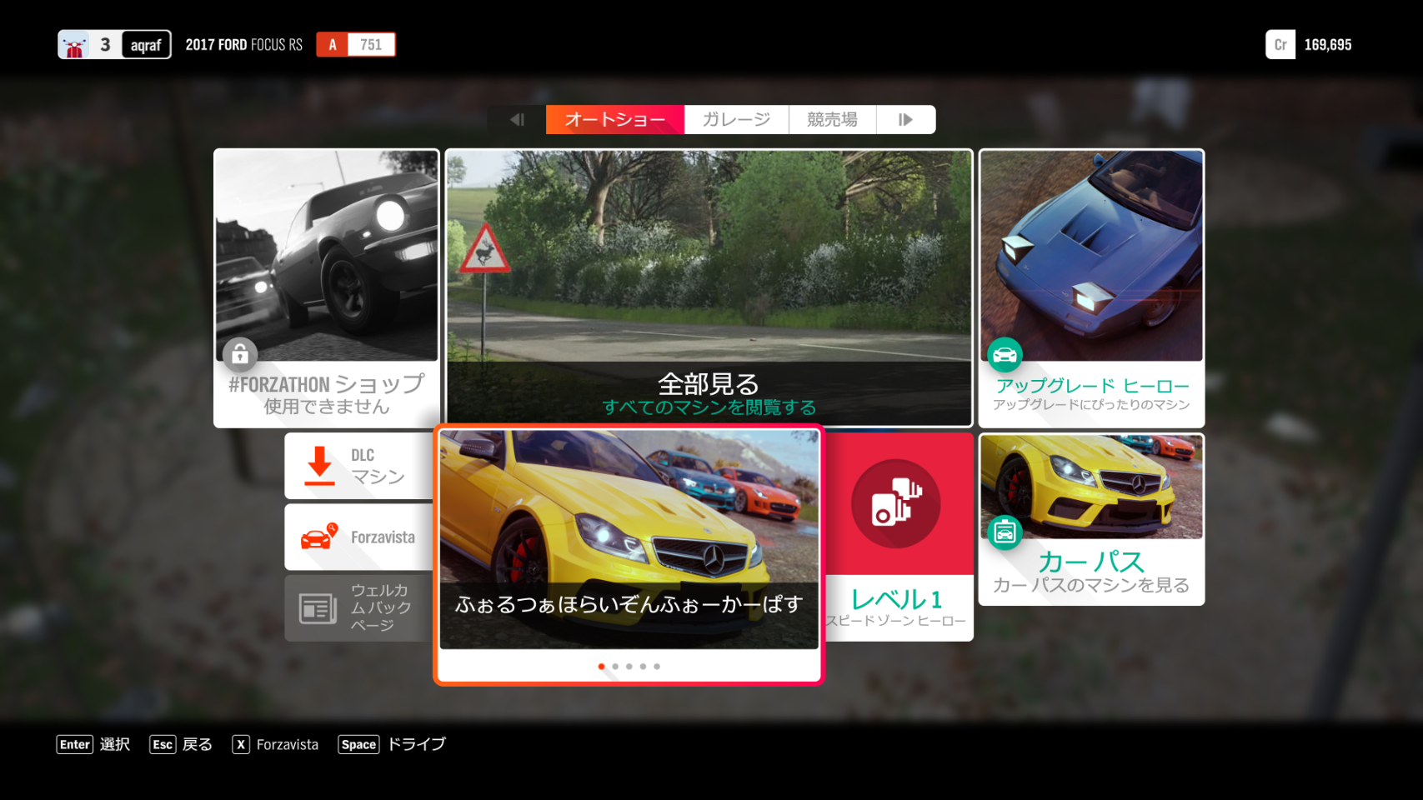1423x800 pixels.
Task: Select the first carousel dot
Action: (602, 667)
